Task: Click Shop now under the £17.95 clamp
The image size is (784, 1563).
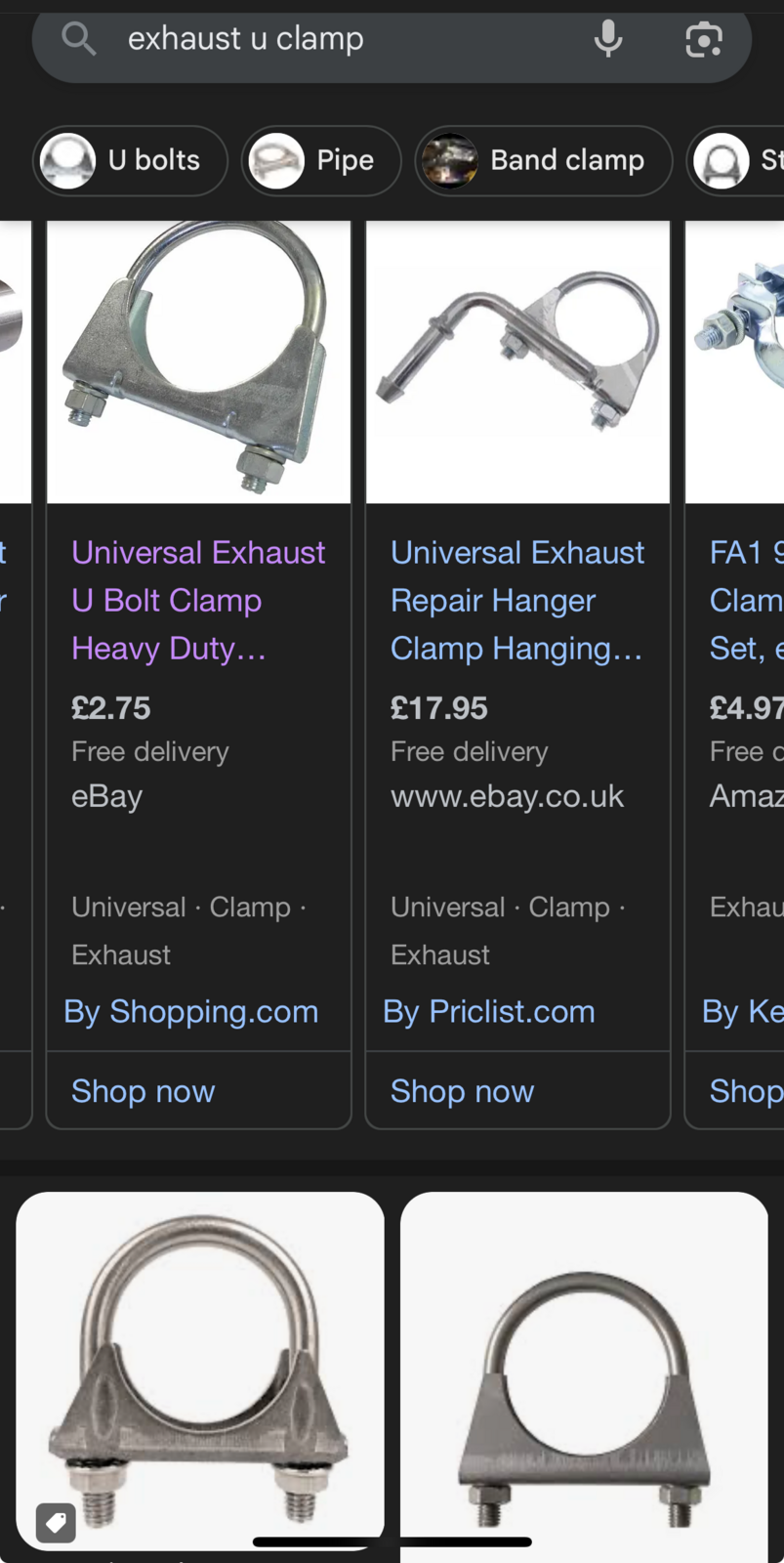Action: (x=463, y=1090)
